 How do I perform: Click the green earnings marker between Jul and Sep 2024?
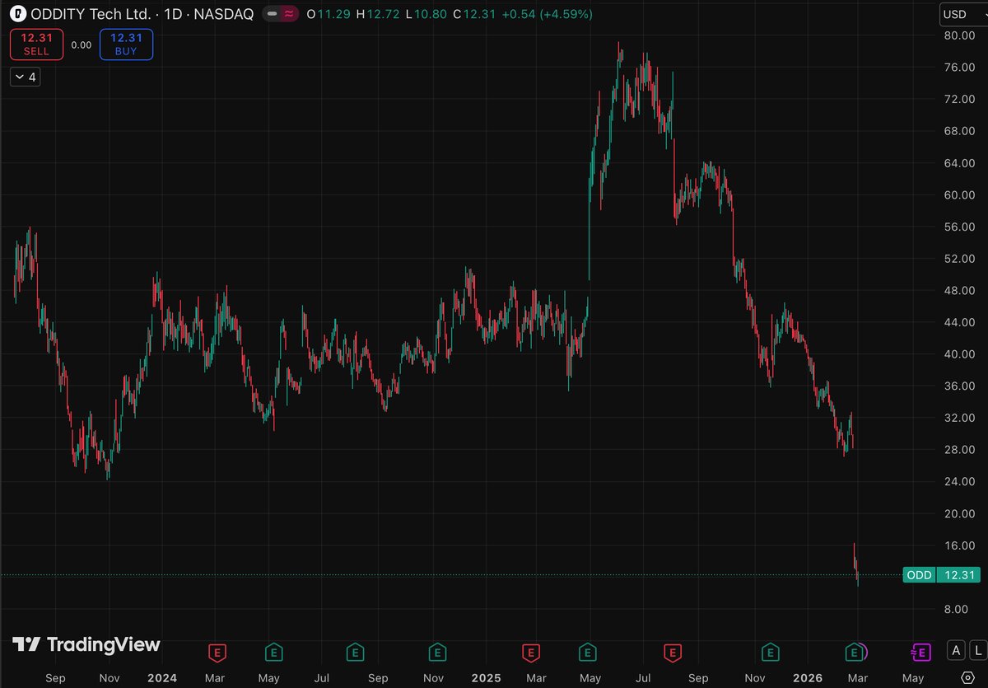tap(354, 653)
